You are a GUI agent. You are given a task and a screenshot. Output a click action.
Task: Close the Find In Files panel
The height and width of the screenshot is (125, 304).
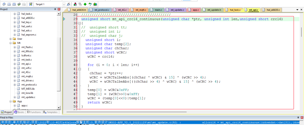tap(302, 118)
